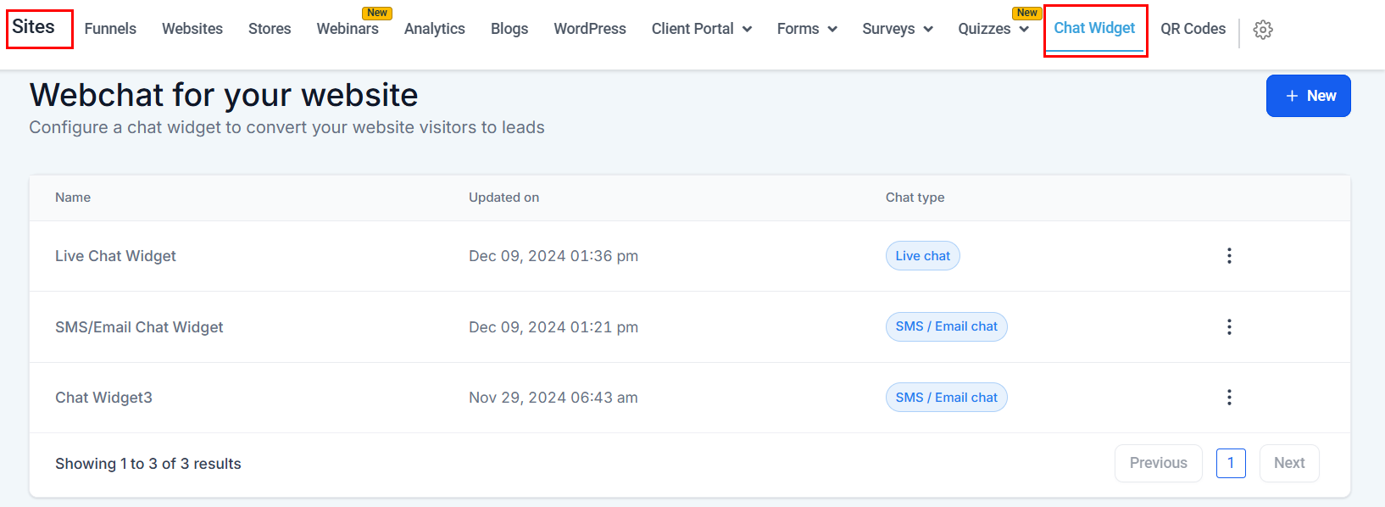Go to the Websites tab
Screen dimensions: 1385x507
[192, 29]
